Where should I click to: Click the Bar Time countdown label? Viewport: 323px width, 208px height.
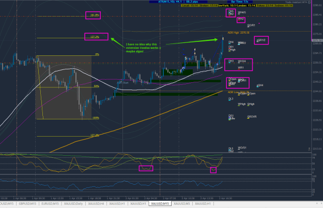[240, 2]
